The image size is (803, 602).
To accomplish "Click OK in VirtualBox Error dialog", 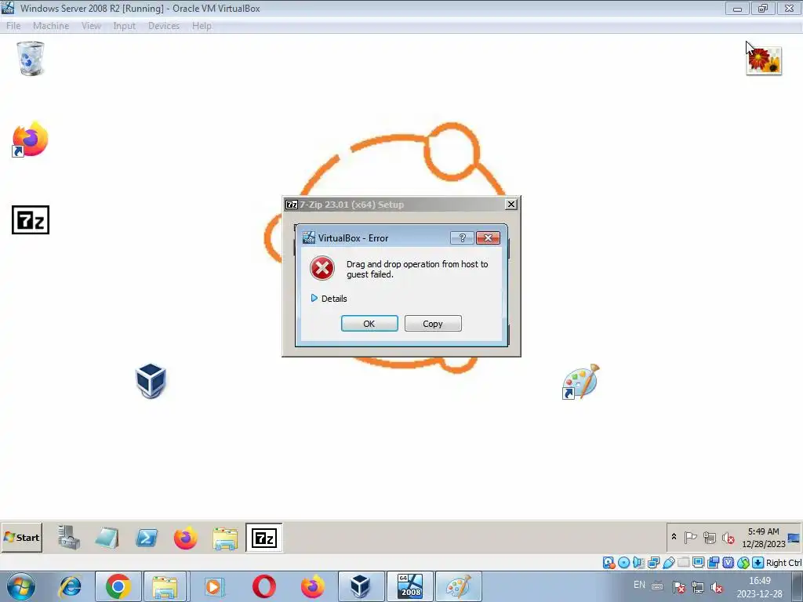I will 369,324.
